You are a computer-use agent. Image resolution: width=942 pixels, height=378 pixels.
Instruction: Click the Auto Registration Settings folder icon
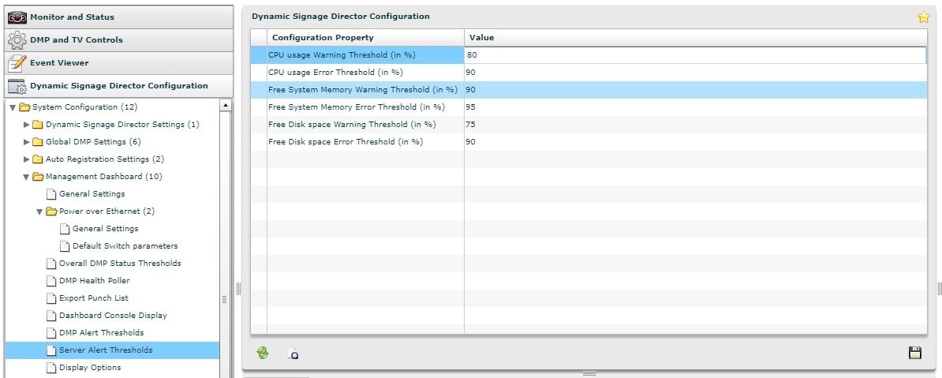pyautogui.click(x=38, y=159)
